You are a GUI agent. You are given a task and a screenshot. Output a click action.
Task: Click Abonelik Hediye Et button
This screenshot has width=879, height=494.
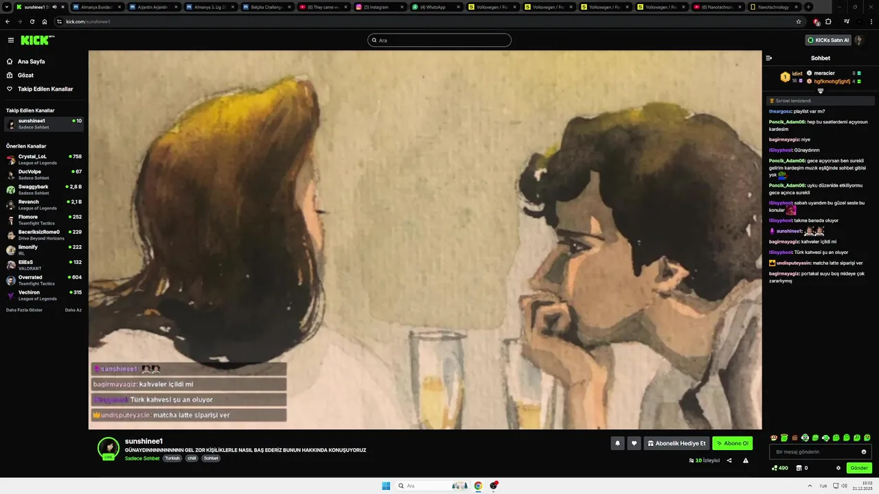[676, 443]
